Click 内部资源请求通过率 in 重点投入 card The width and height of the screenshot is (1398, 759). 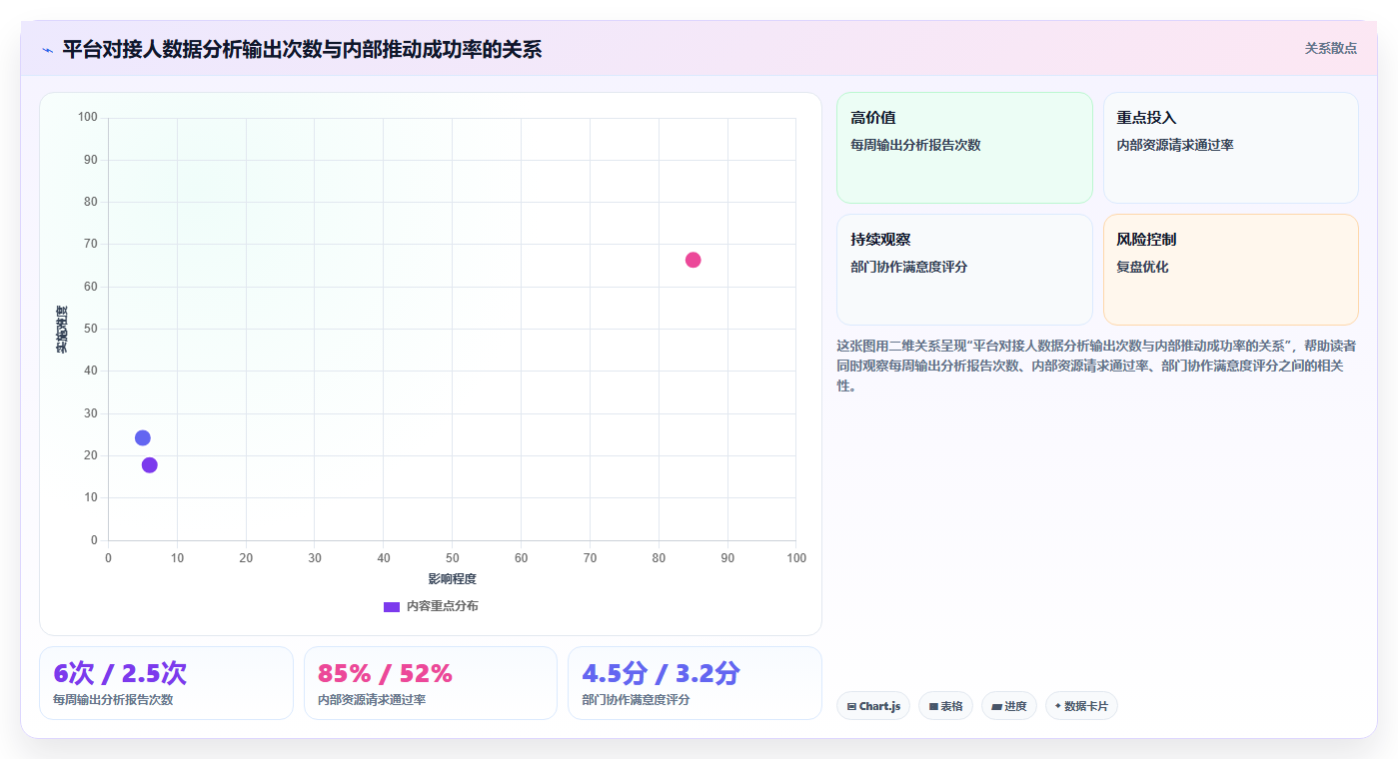[1175, 145]
